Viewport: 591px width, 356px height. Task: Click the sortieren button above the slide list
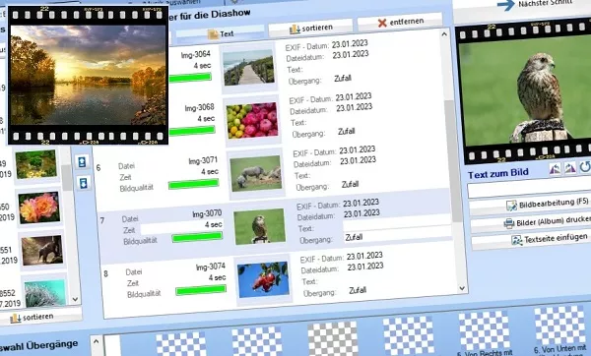[x=310, y=29]
